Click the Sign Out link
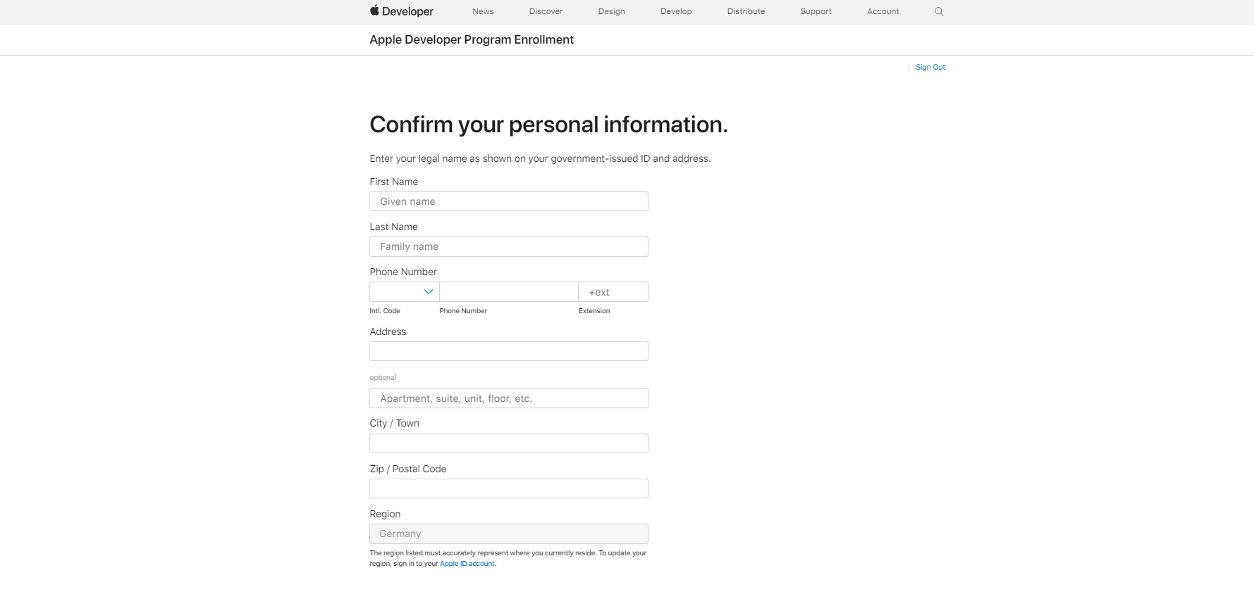This screenshot has width=1254, height=606. [930, 68]
